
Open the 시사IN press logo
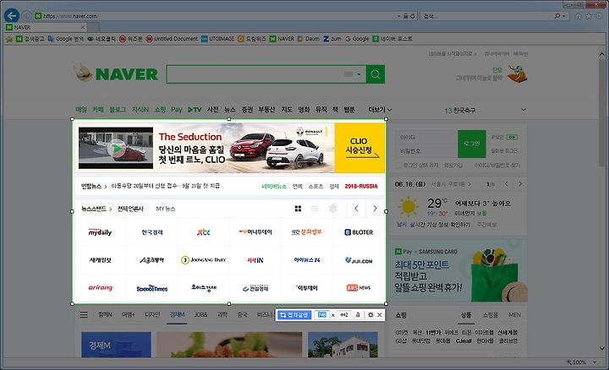click(255, 260)
